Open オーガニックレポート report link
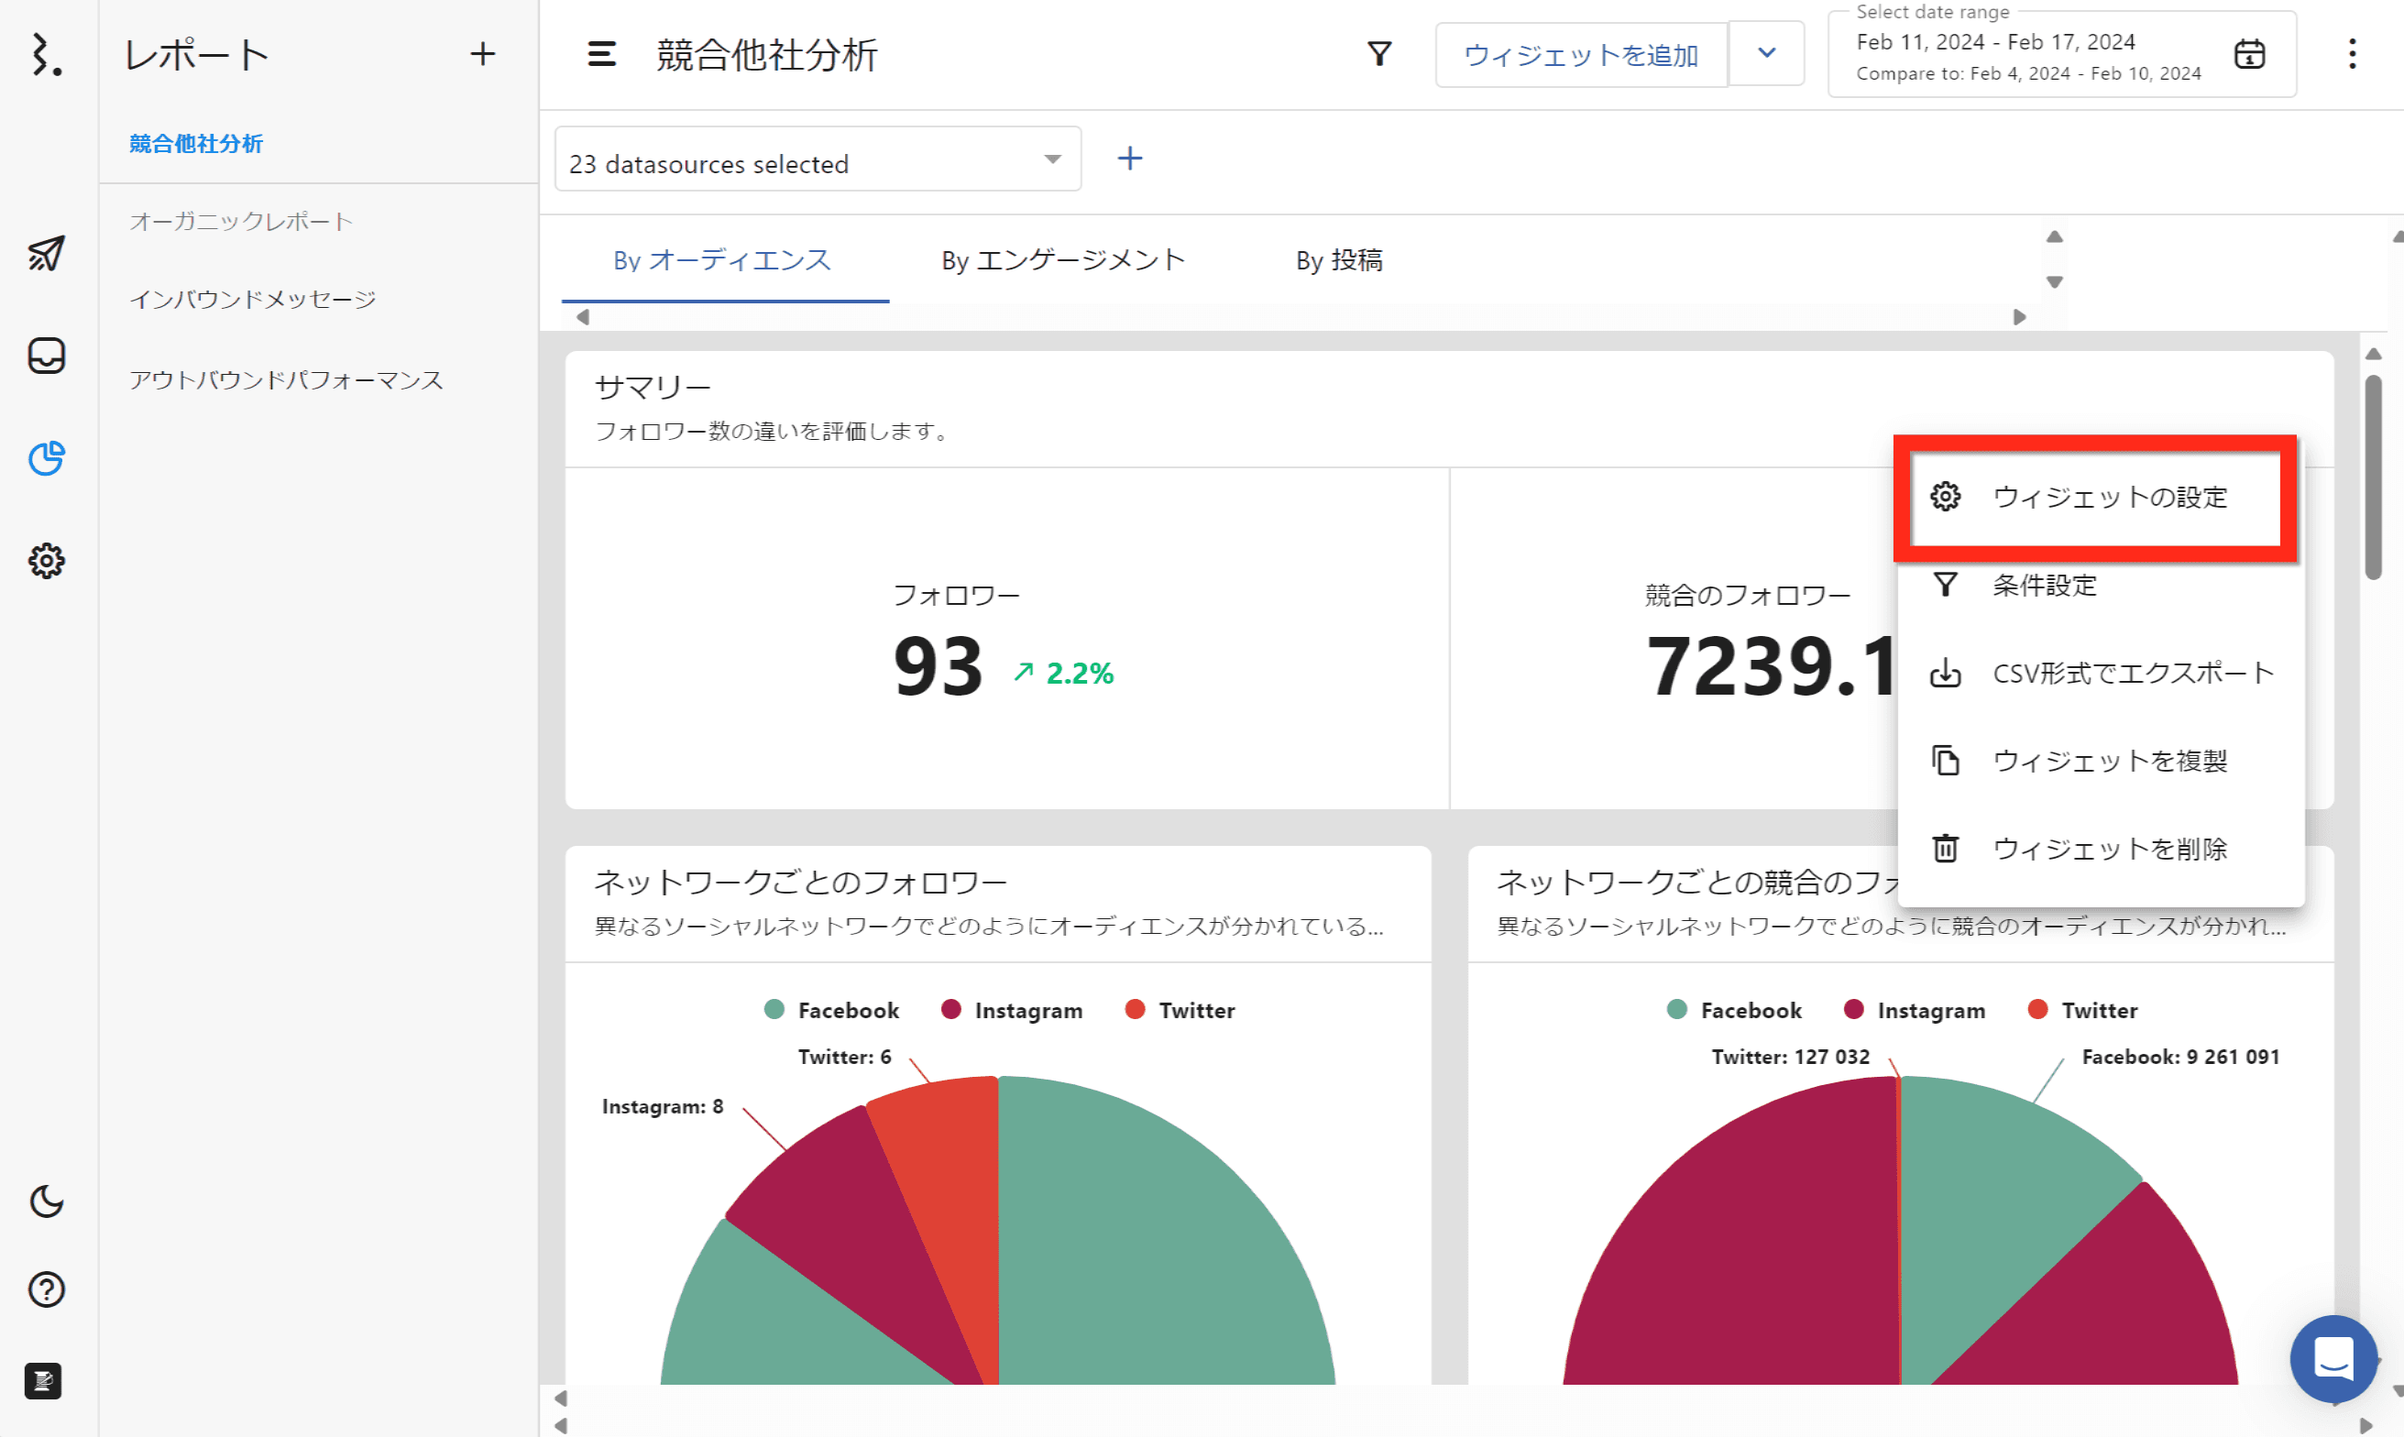The width and height of the screenshot is (2404, 1437). point(241,222)
